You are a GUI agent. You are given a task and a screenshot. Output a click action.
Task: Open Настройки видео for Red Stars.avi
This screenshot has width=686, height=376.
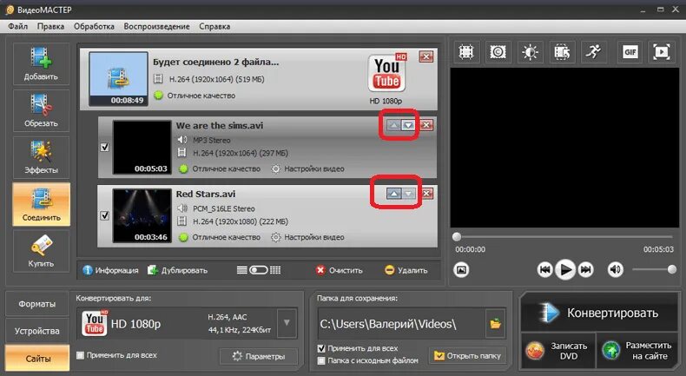pos(307,237)
